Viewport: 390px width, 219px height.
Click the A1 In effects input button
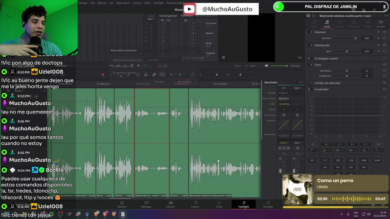[284, 115]
